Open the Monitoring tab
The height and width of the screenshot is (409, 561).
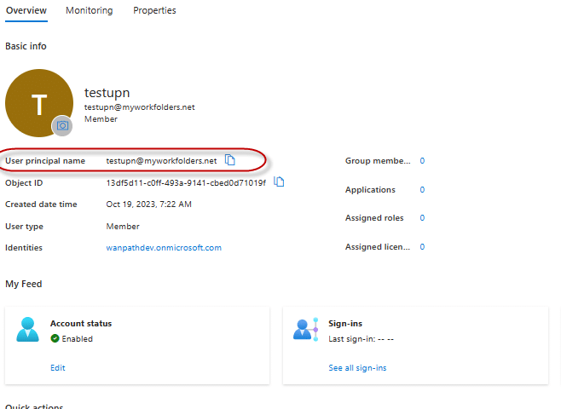point(89,11)
